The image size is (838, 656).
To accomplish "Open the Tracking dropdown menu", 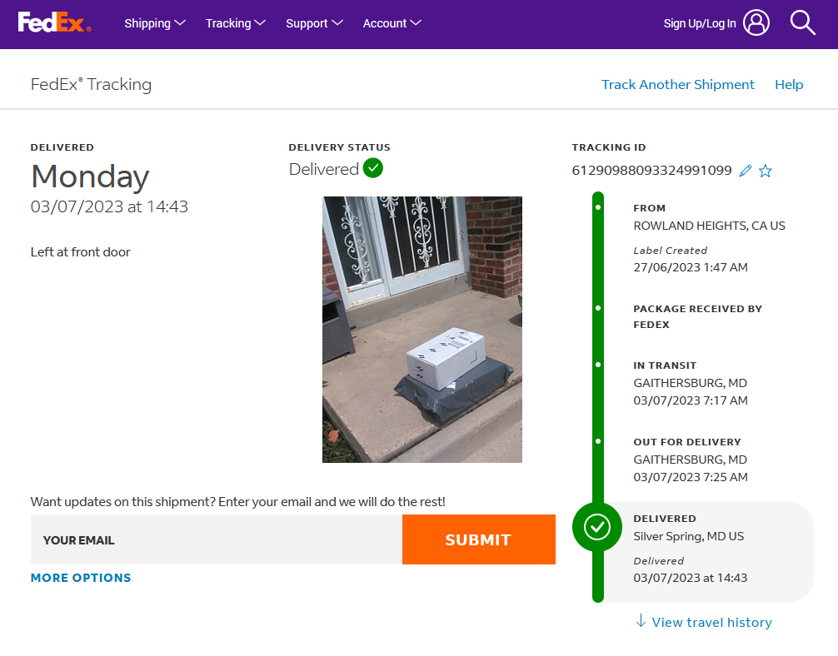I will click(x=236, y=23).
